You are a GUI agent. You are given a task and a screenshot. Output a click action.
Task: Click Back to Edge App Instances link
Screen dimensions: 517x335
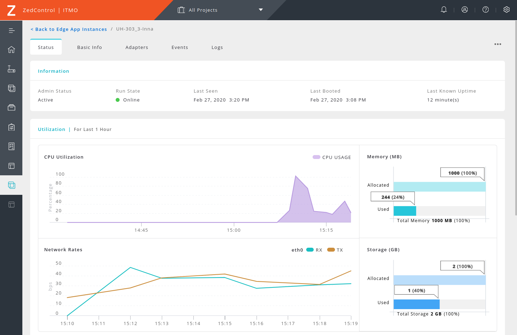(x=69, y=29)
